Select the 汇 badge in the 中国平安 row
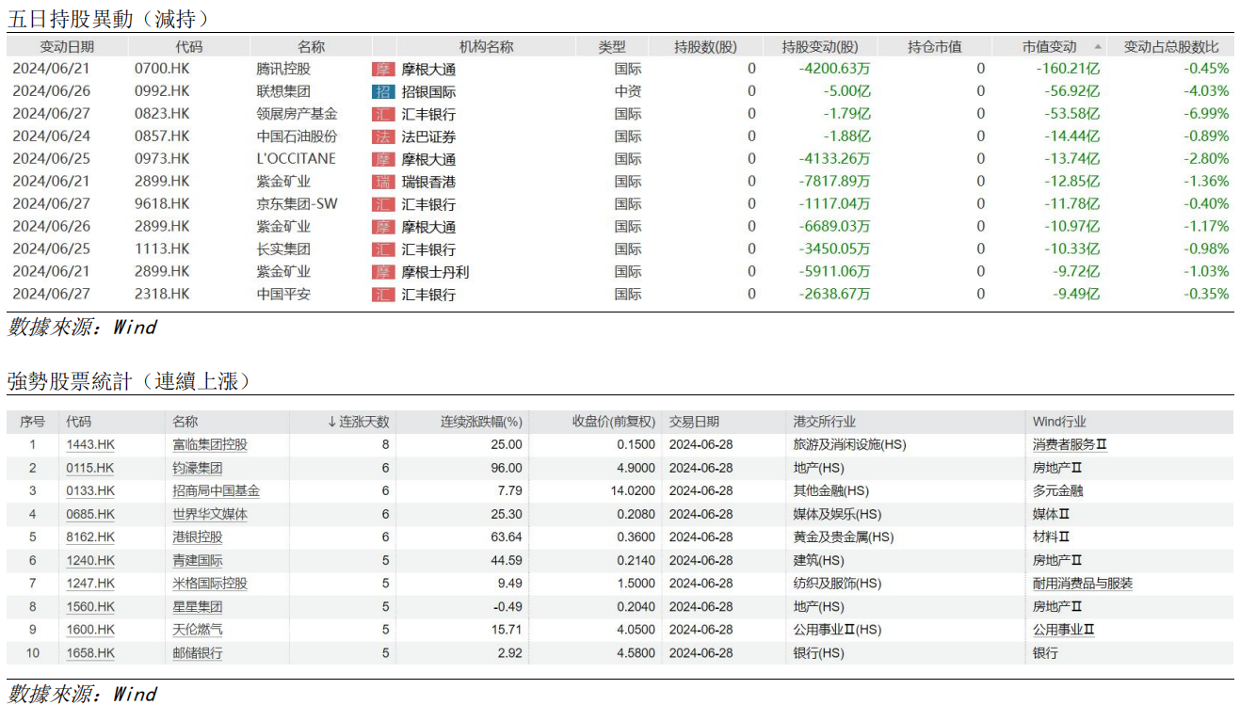Viewport: 1240px width, 705px height. click(383, 295)
